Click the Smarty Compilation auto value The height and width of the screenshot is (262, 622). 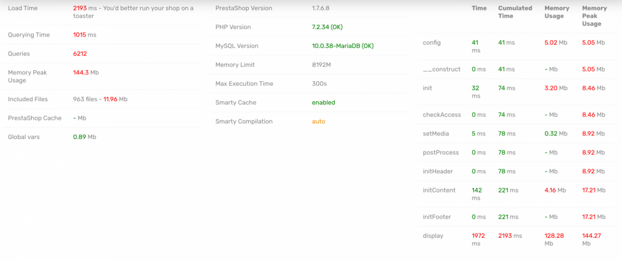[x=318, y=122]
